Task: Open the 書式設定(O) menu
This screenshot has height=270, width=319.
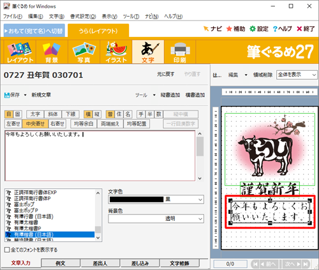Action: coord(83,17)
